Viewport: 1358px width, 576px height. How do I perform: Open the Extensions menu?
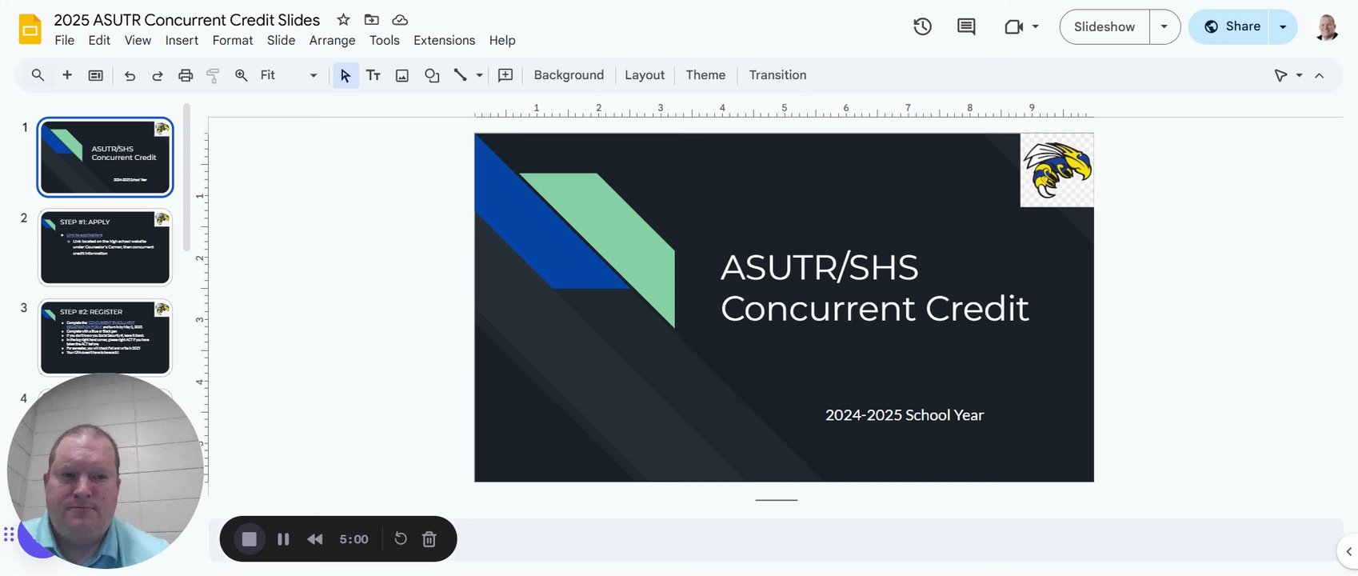(x=444, y=40)
